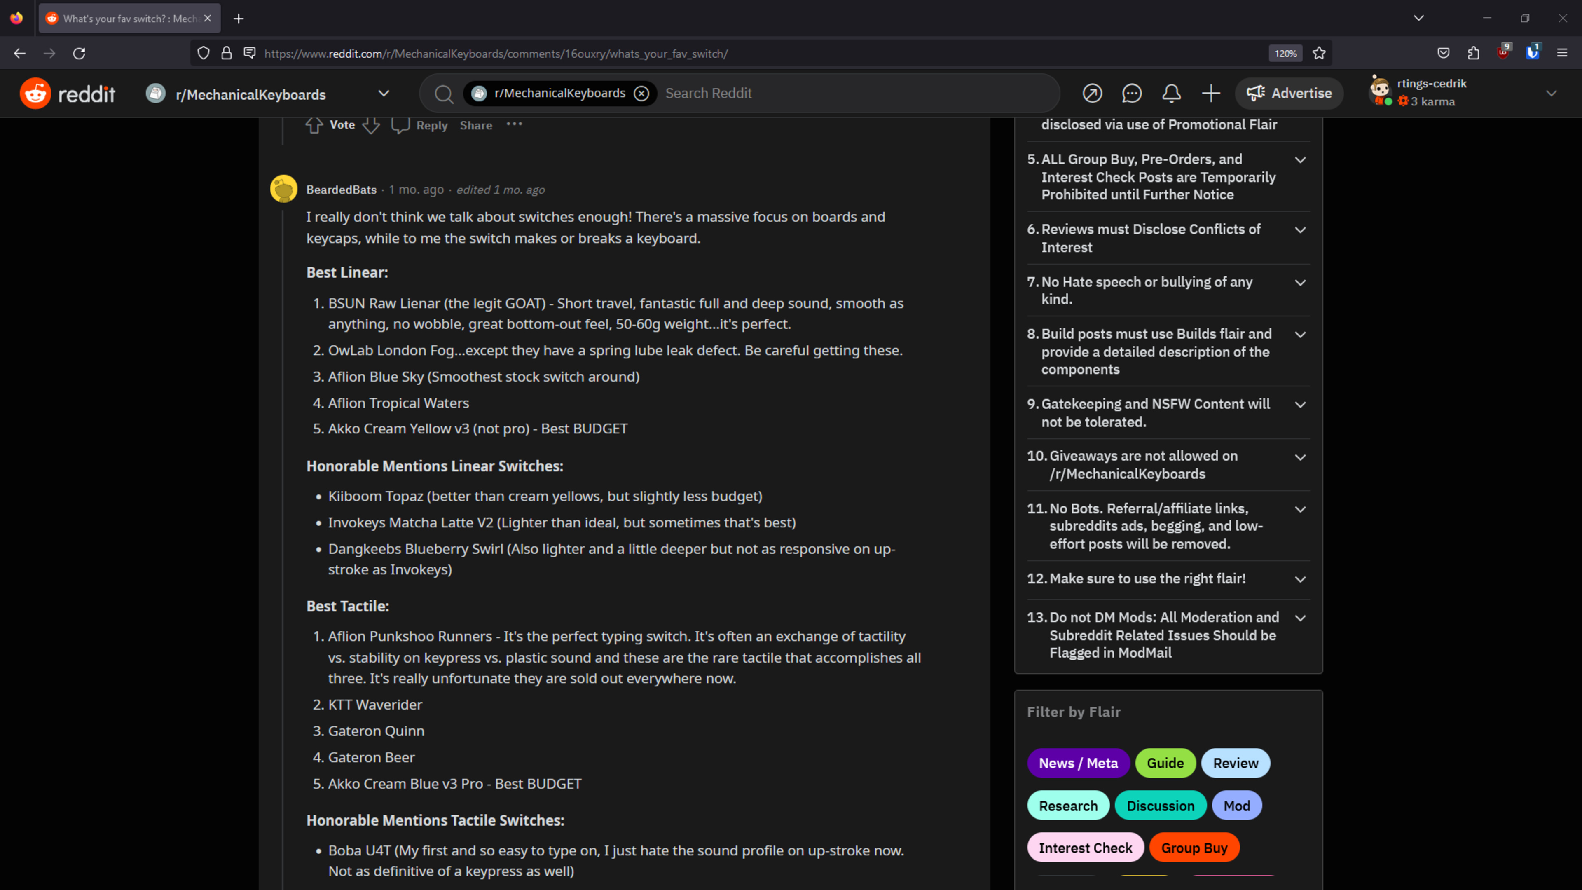
Task: Open the notifications bell
Action: 1171,94
